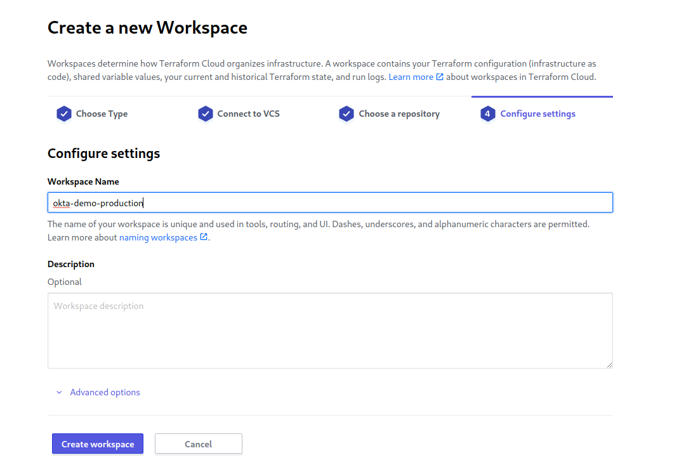Click the Connect to VCS checkmark icon
The height and width of the screenshot is (467, 686).
click(205, 114)
